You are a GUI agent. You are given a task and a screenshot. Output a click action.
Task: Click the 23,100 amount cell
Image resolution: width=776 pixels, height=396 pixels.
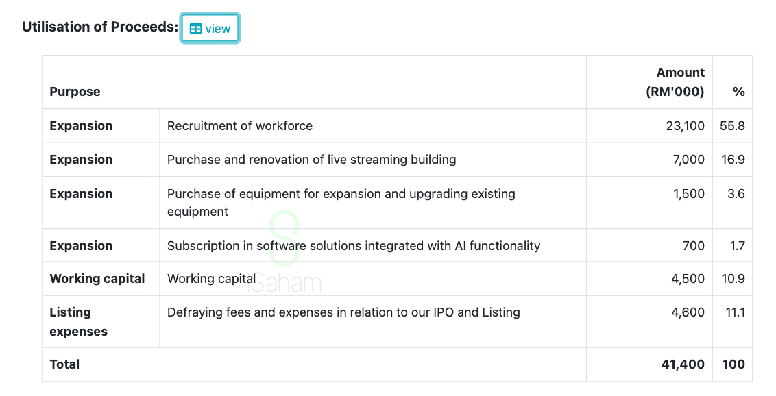685,126
